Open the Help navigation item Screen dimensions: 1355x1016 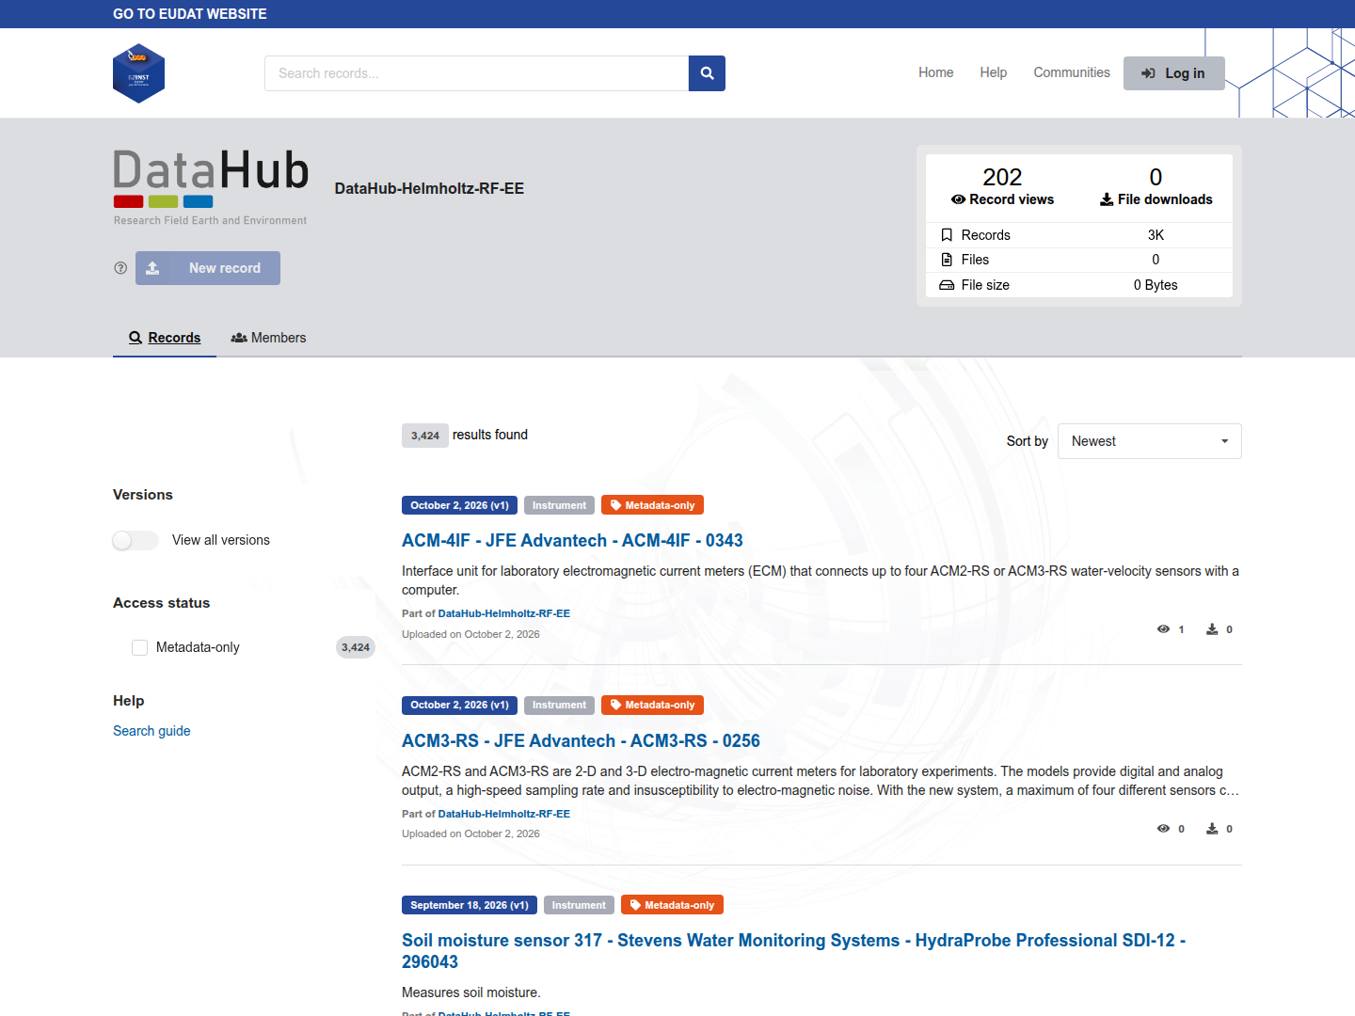pos(993,72)
